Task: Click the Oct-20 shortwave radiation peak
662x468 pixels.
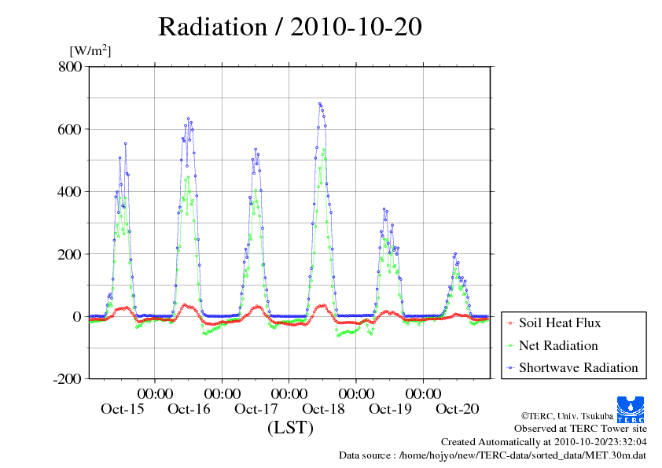Action: (455, 254)
